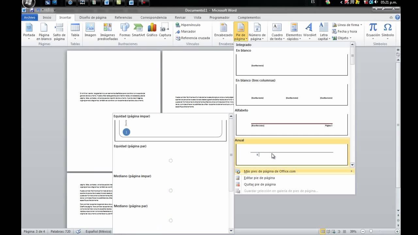418x235 pixels.
Task: Click the zoom slider handle
Action: [x=371, y=231]
